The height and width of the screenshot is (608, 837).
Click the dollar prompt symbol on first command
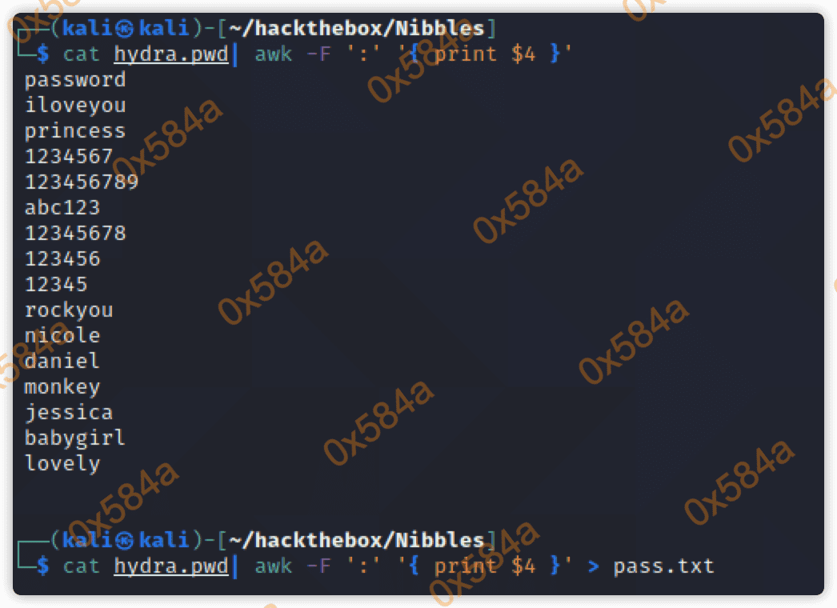43,54
